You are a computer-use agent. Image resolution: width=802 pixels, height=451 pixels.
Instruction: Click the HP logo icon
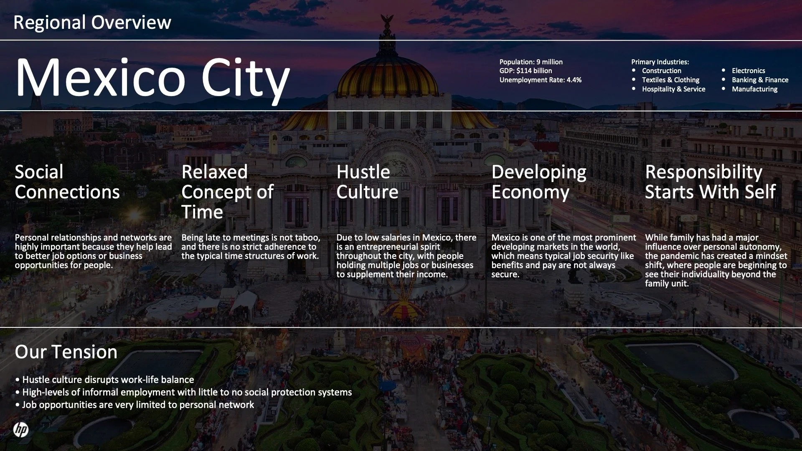pos(20,429)
